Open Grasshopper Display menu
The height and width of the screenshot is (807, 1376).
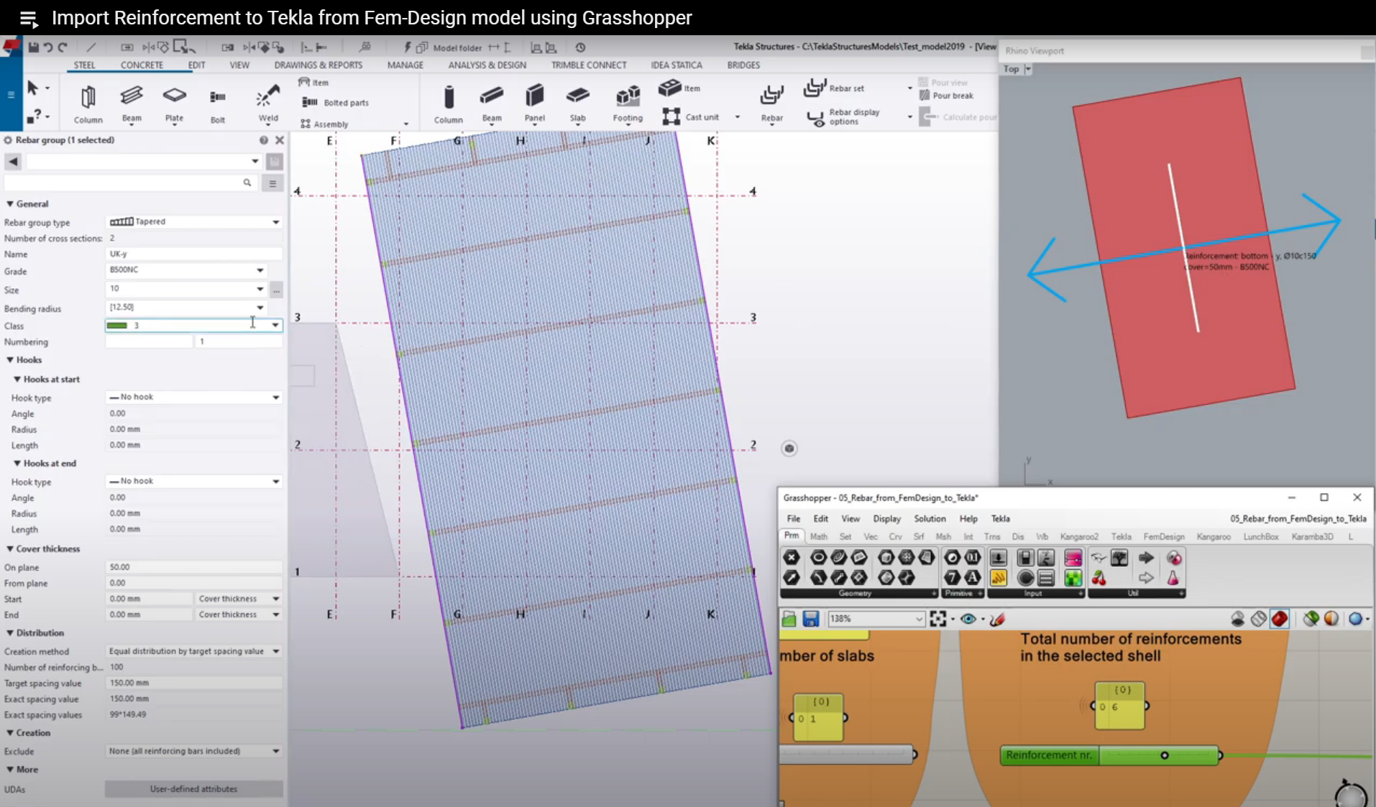(886, 519)
